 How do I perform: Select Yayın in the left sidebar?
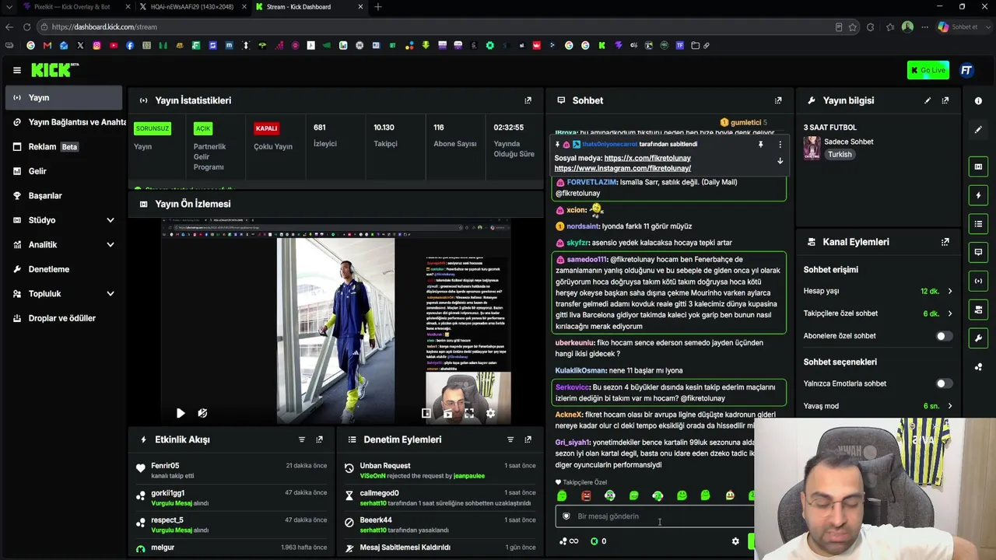[x=64, y=97]
